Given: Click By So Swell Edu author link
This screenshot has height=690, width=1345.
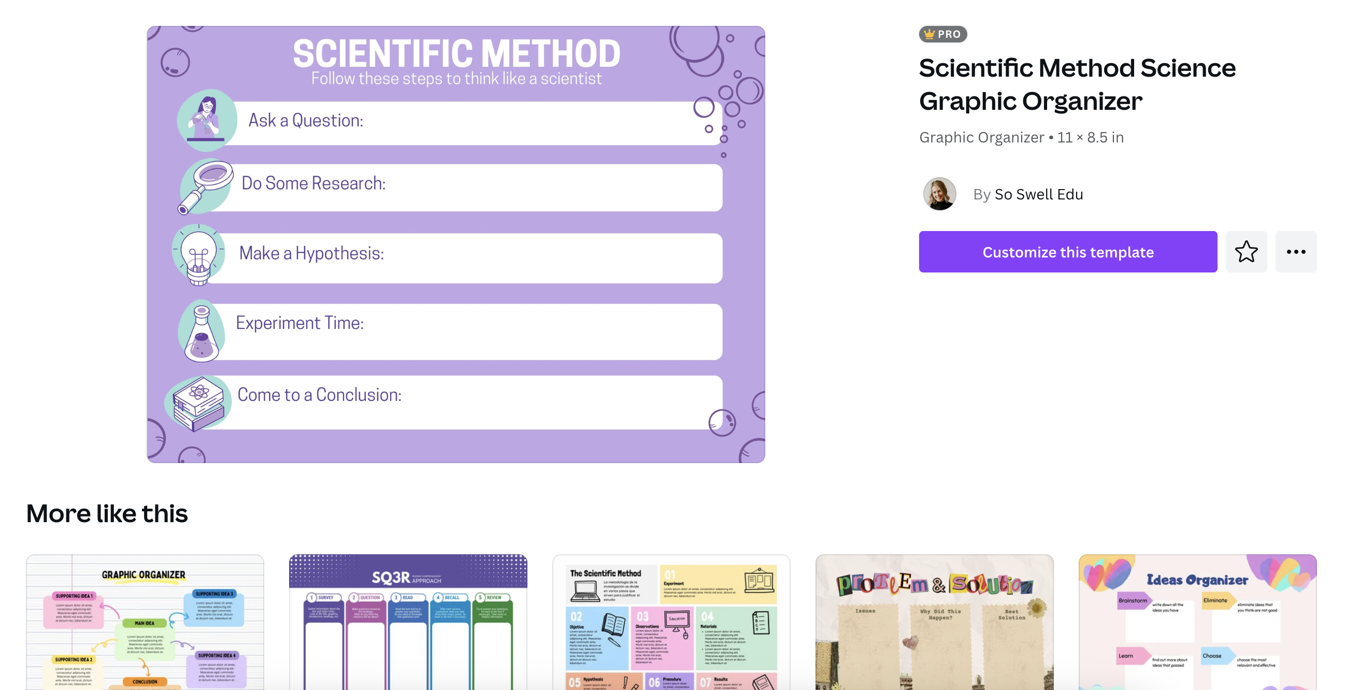Looking at the screenshot, I should [x=1038, y=194].
